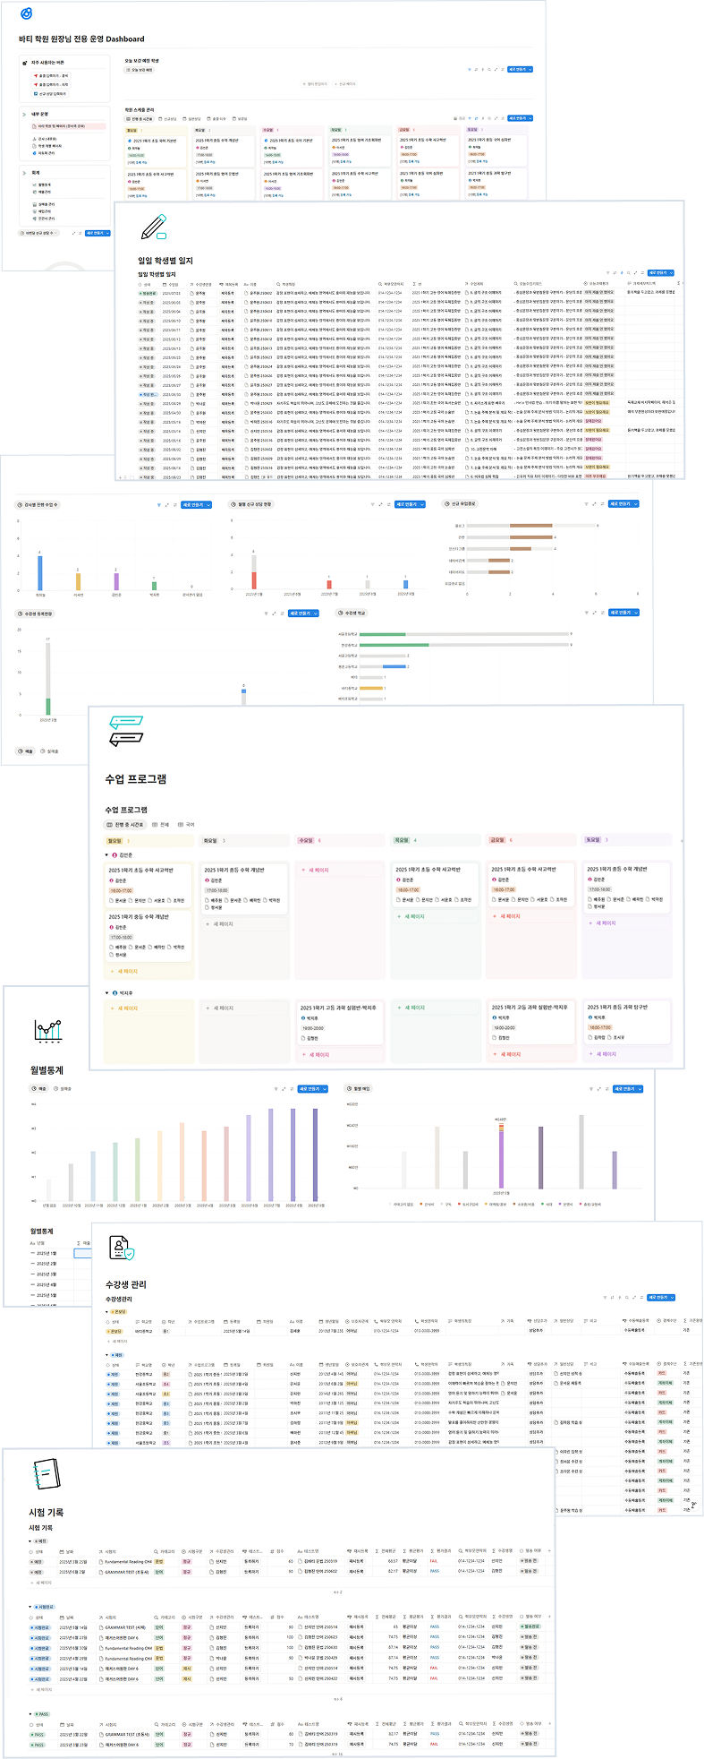
Task: Switch to 전체 tab in 수업 프로그램
Action: [161, 824]
